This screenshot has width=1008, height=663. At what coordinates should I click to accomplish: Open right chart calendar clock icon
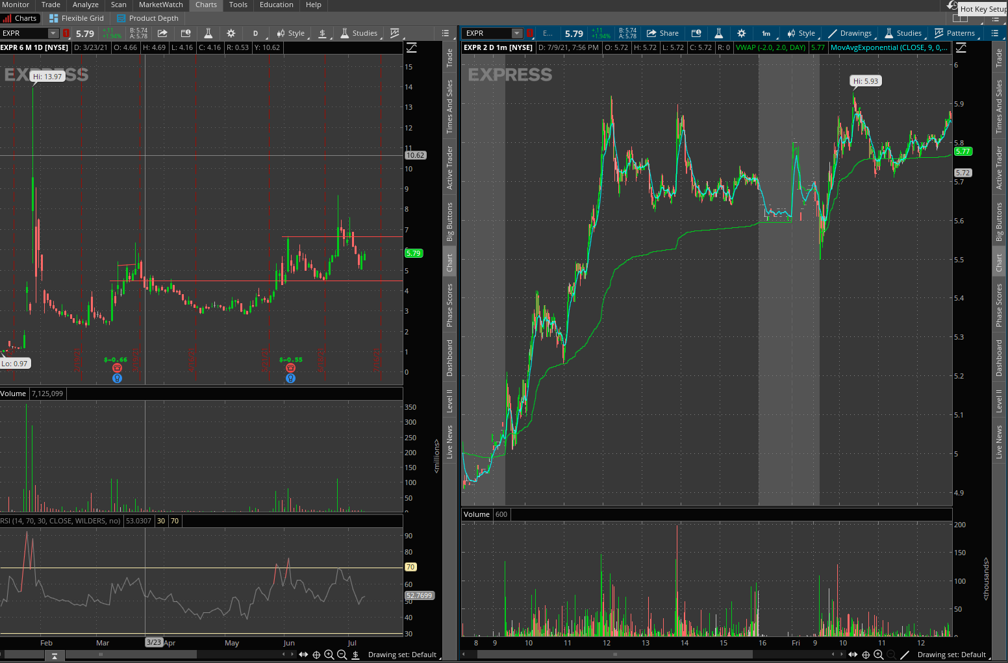(x=696, y=33)
